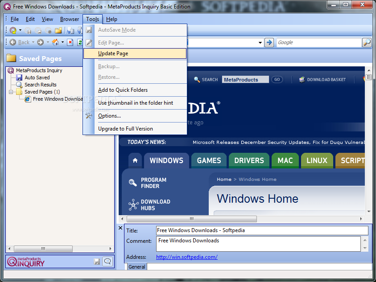
Task: Open the Help menu
Action: (112, 19)
